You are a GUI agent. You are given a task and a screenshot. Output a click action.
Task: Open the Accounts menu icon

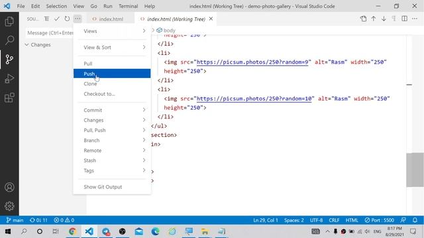coord(9,187)
